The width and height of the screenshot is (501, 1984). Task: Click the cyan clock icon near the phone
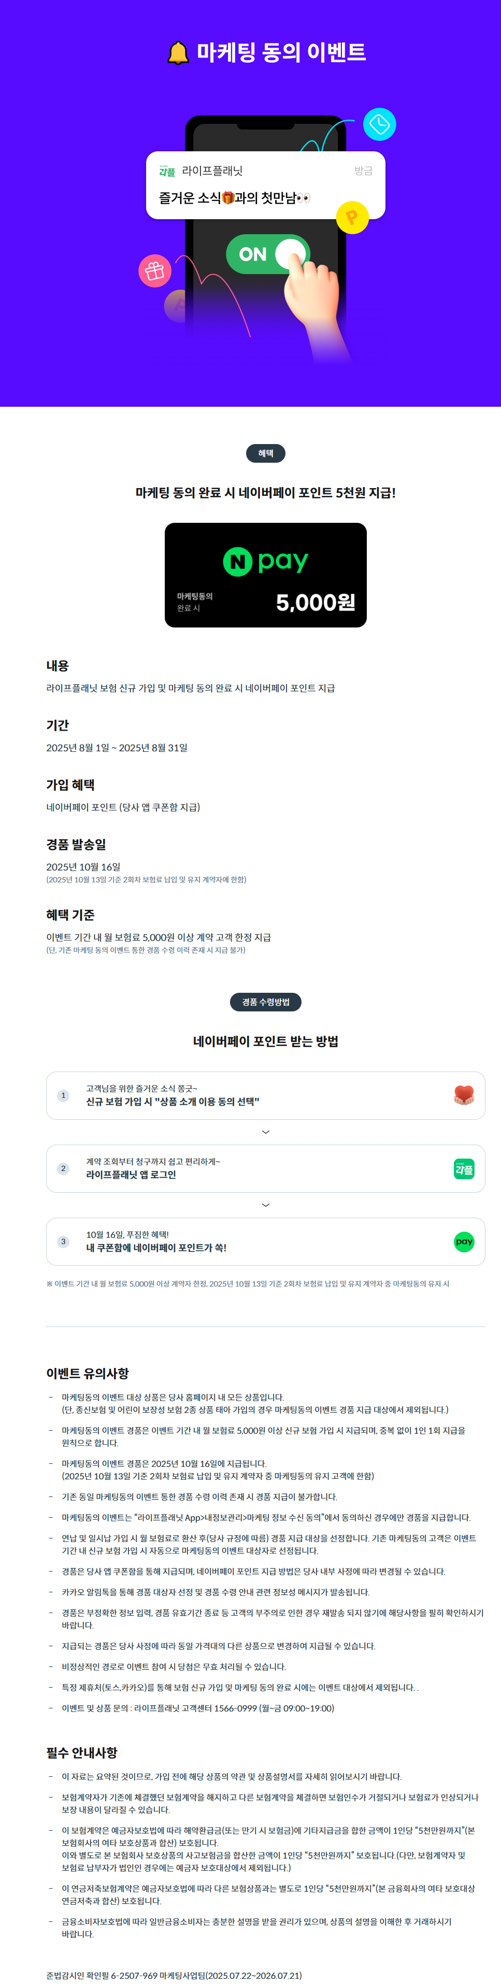click(x=379, y=124)
